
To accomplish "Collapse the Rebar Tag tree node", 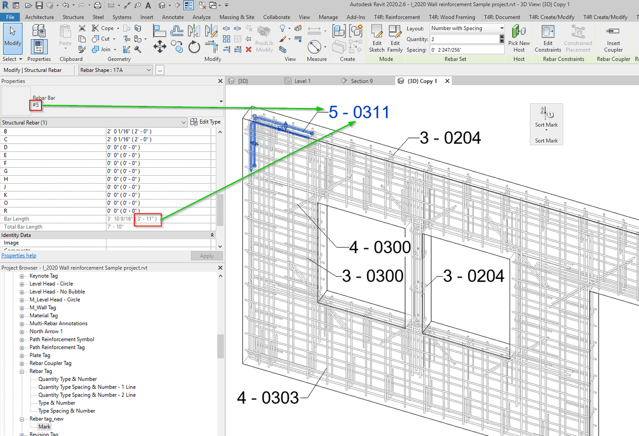I will 22,371.
